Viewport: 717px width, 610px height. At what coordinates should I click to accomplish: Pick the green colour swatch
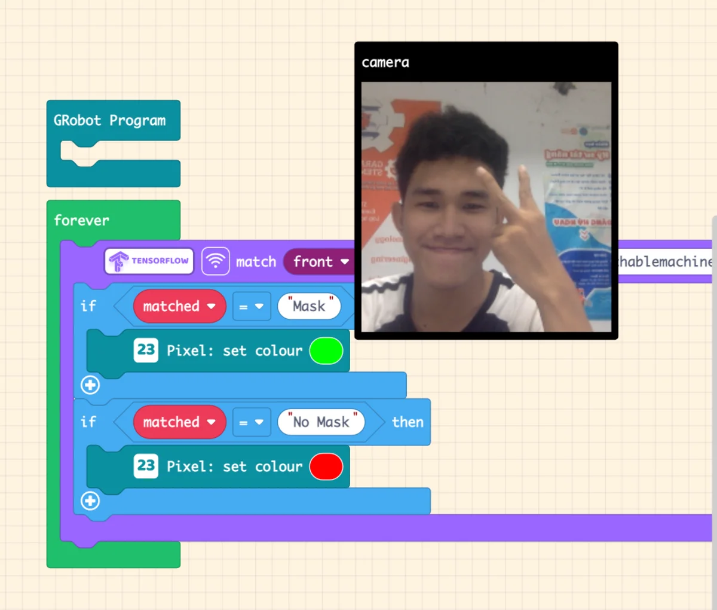coord(326,351)
